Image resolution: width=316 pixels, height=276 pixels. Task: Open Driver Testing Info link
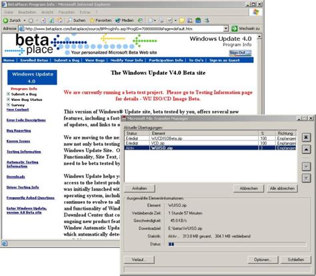(23, 187)
